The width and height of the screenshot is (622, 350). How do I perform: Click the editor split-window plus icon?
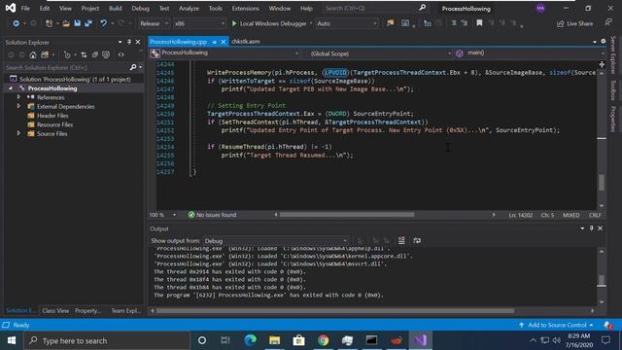tap(602, 64)
